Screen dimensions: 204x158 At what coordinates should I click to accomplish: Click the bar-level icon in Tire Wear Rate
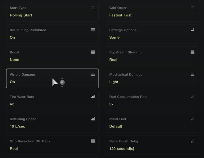[93, 97]
